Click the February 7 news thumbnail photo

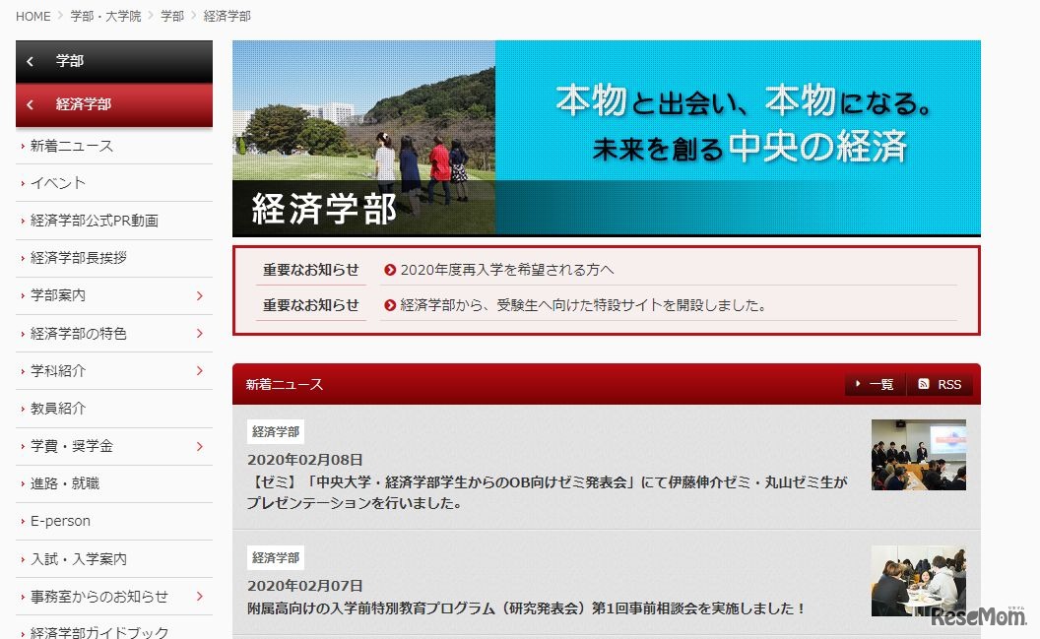coord(918,580)
